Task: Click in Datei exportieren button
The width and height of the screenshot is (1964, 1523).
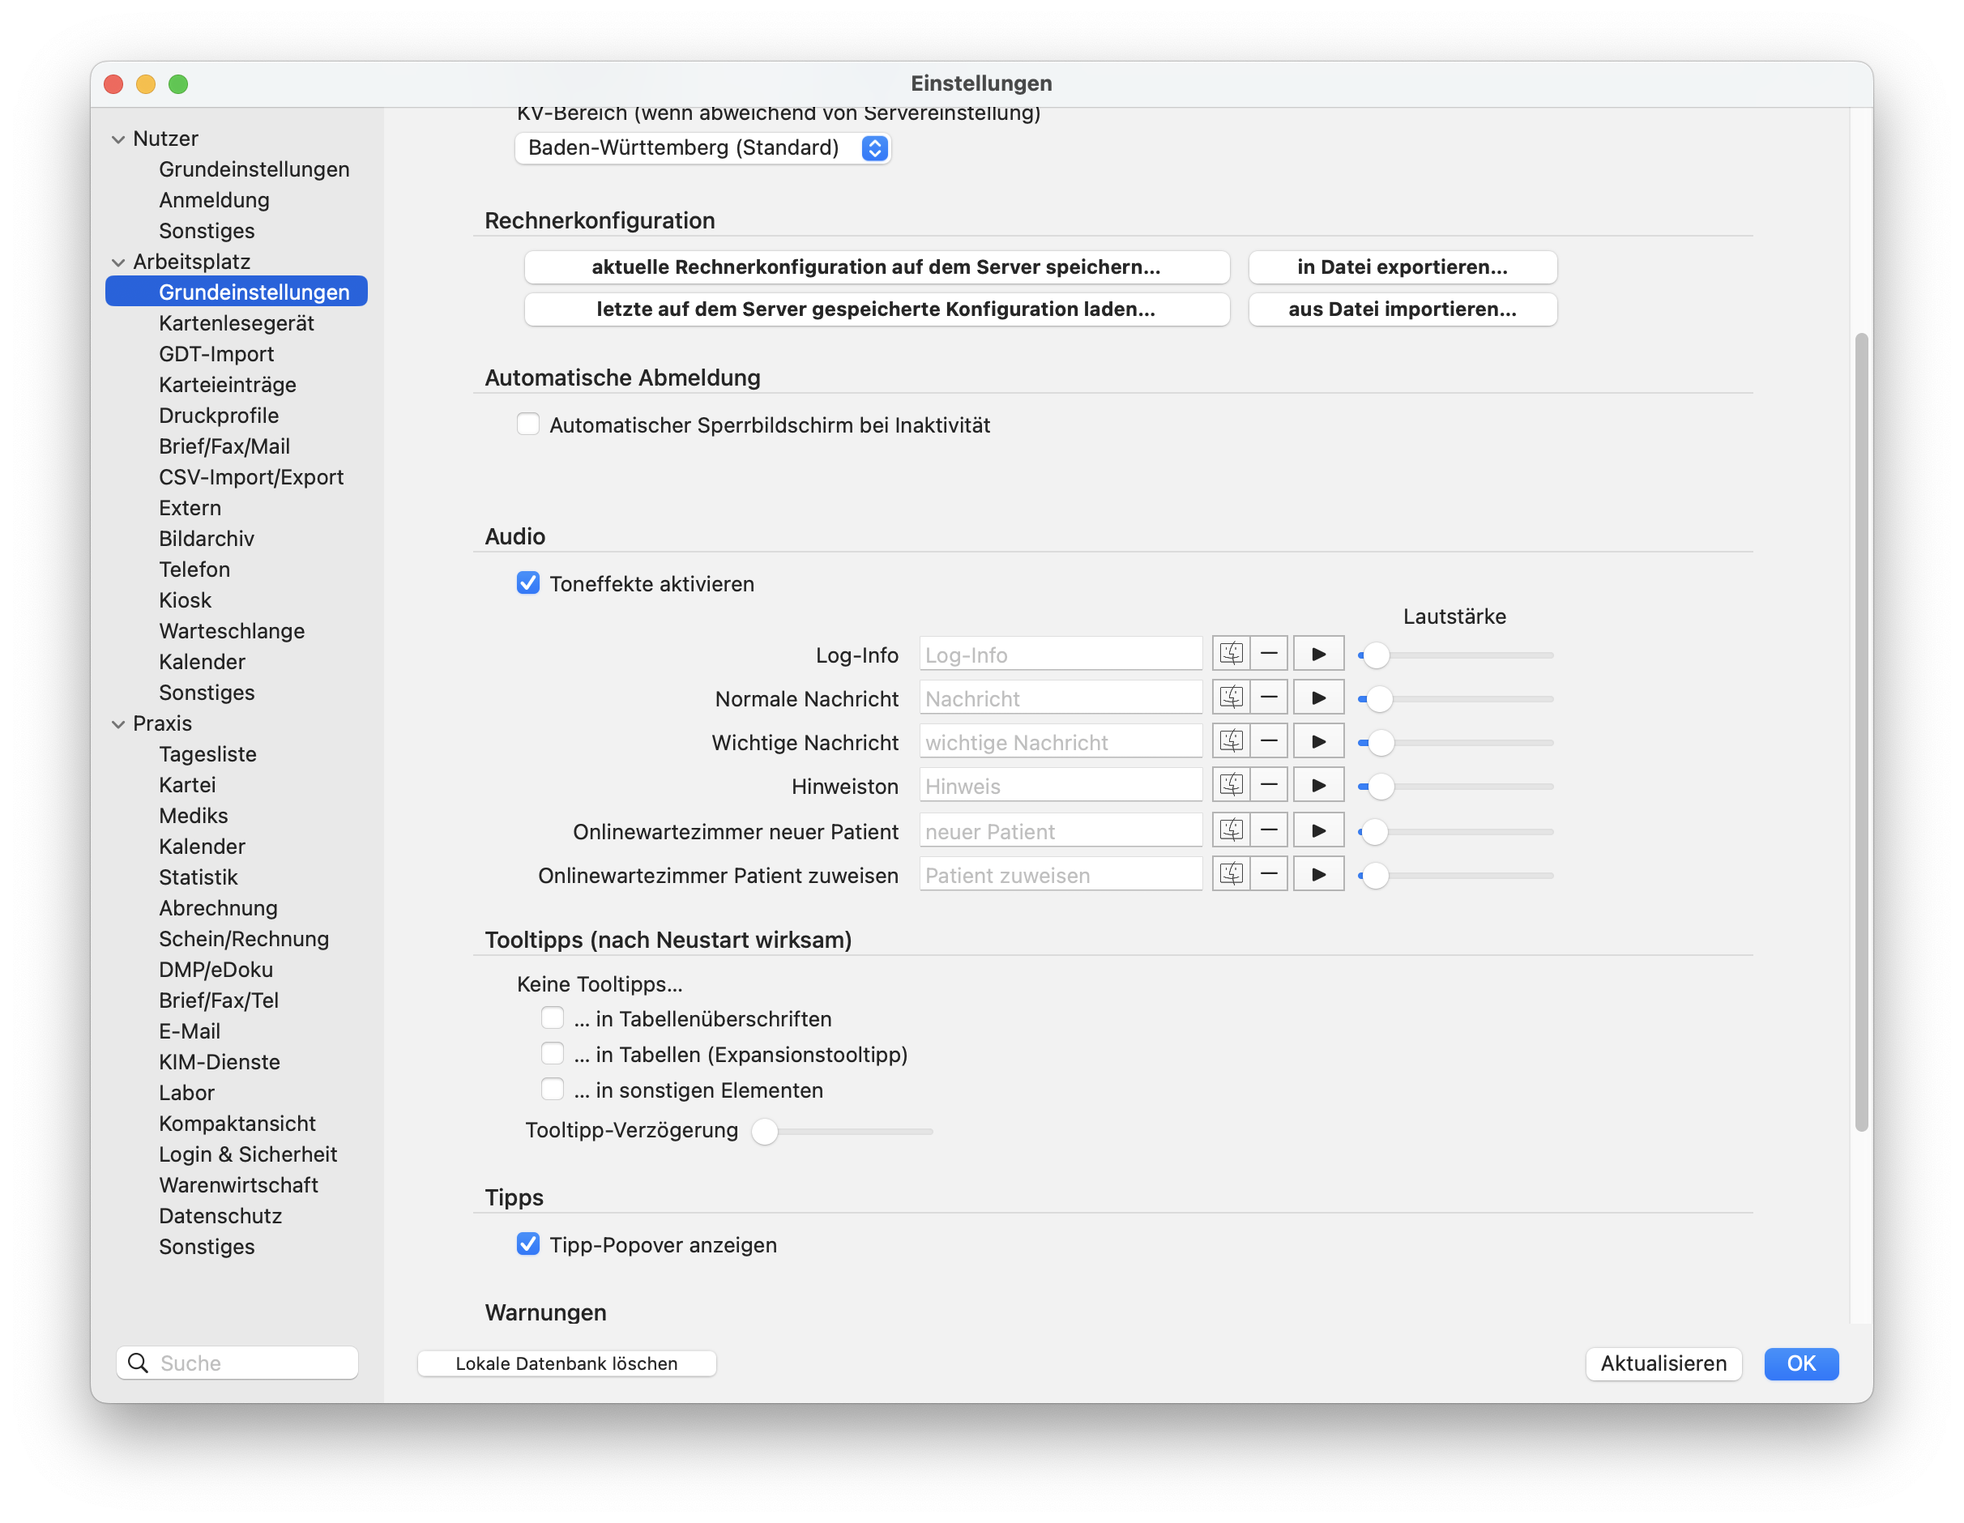Action: click(x=1402, y=267)
